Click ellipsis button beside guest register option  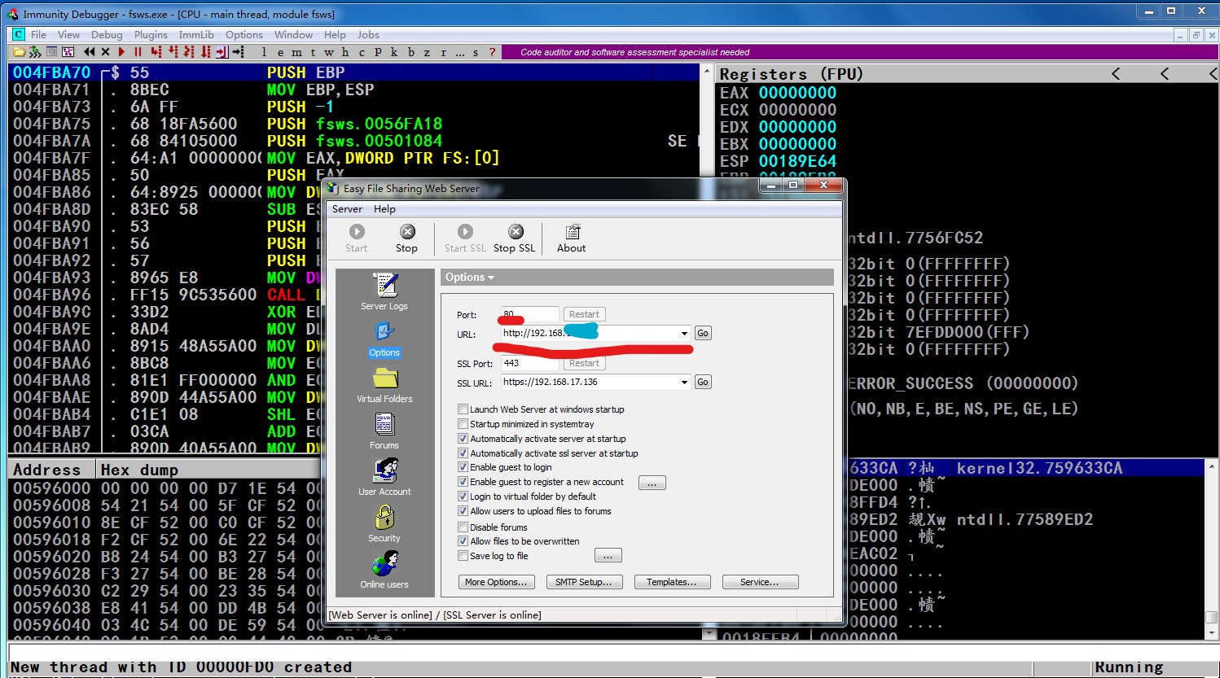(x=652, y=483)
